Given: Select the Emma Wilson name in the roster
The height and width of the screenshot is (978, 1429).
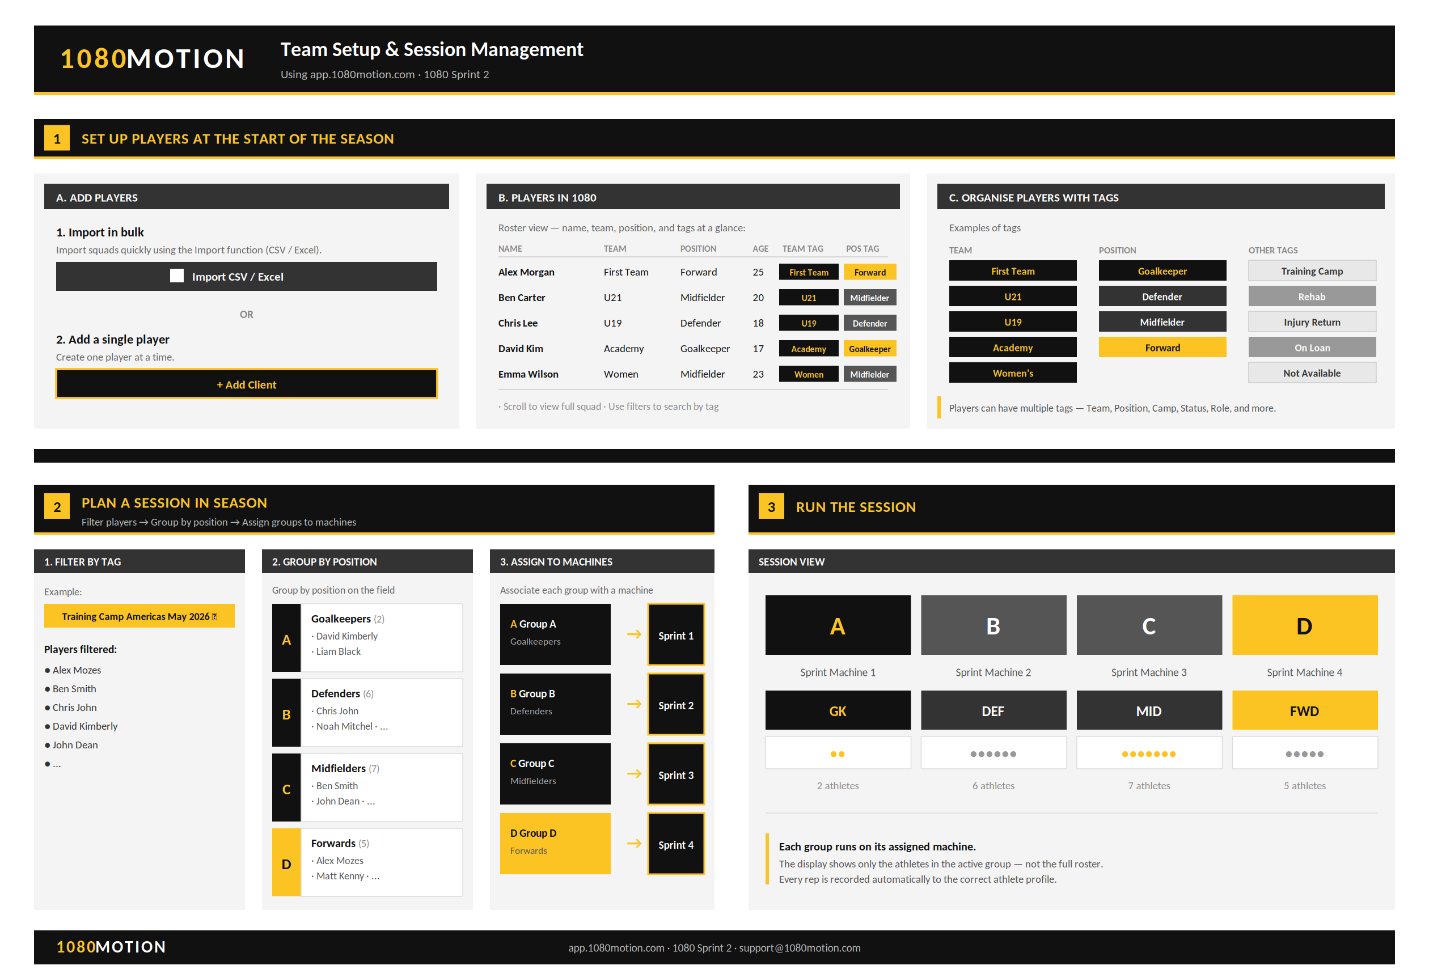Looking at the screenshot, I should [x=528, y=374].
